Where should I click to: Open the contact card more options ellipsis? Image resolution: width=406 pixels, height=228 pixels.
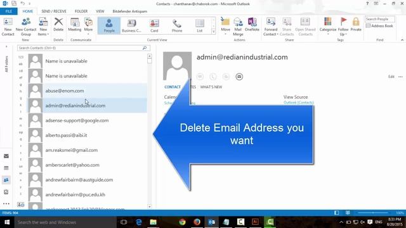pos(400,77)
